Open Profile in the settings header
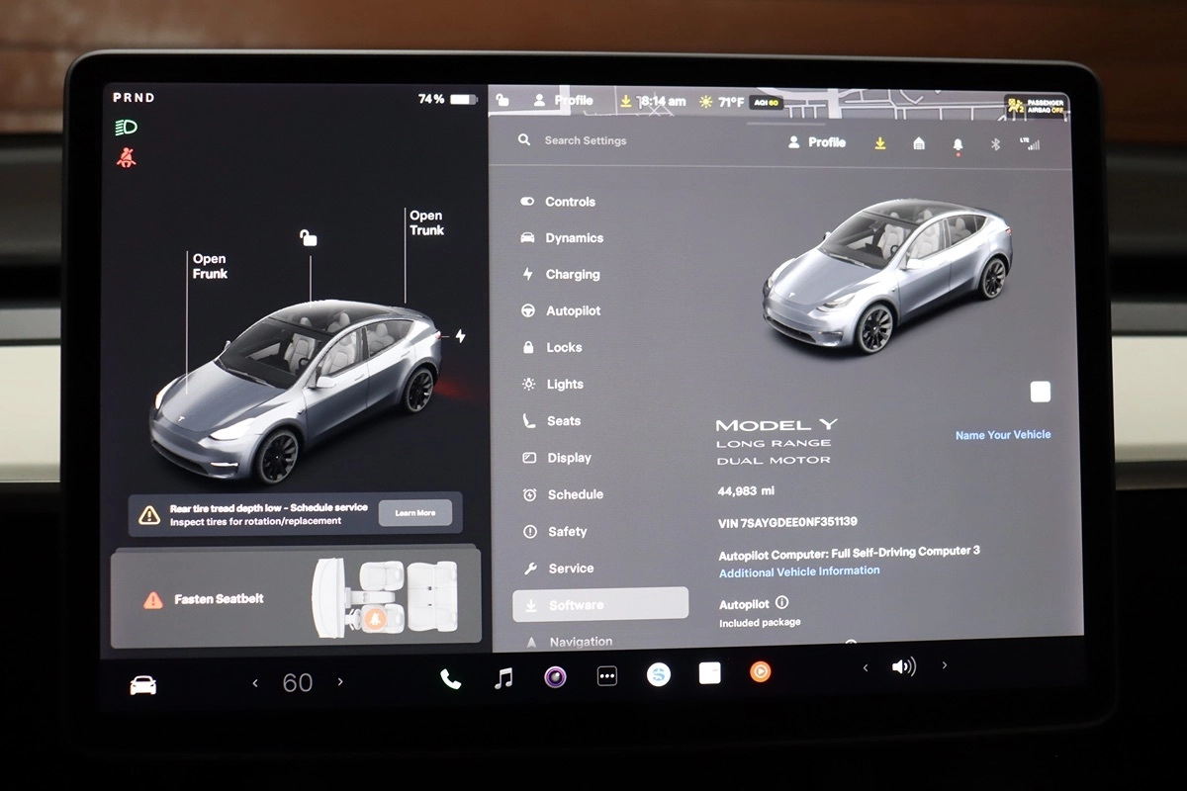This screenshot has width=1187, height=791. (x=817, y=142)
